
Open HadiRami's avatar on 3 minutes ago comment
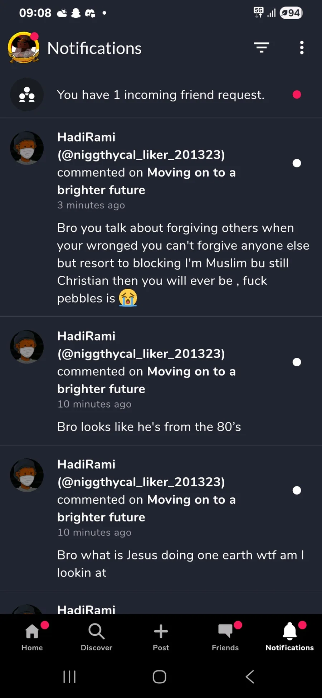(27, 148)
